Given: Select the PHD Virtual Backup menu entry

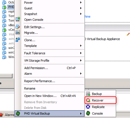Looking at the screenshot, I should [x=49, y=113].
